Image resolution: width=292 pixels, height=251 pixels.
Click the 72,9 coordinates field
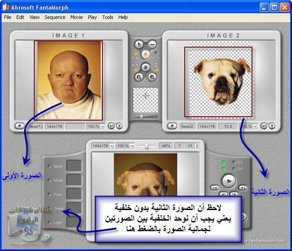pyautogui.click(x=228, y=126)
